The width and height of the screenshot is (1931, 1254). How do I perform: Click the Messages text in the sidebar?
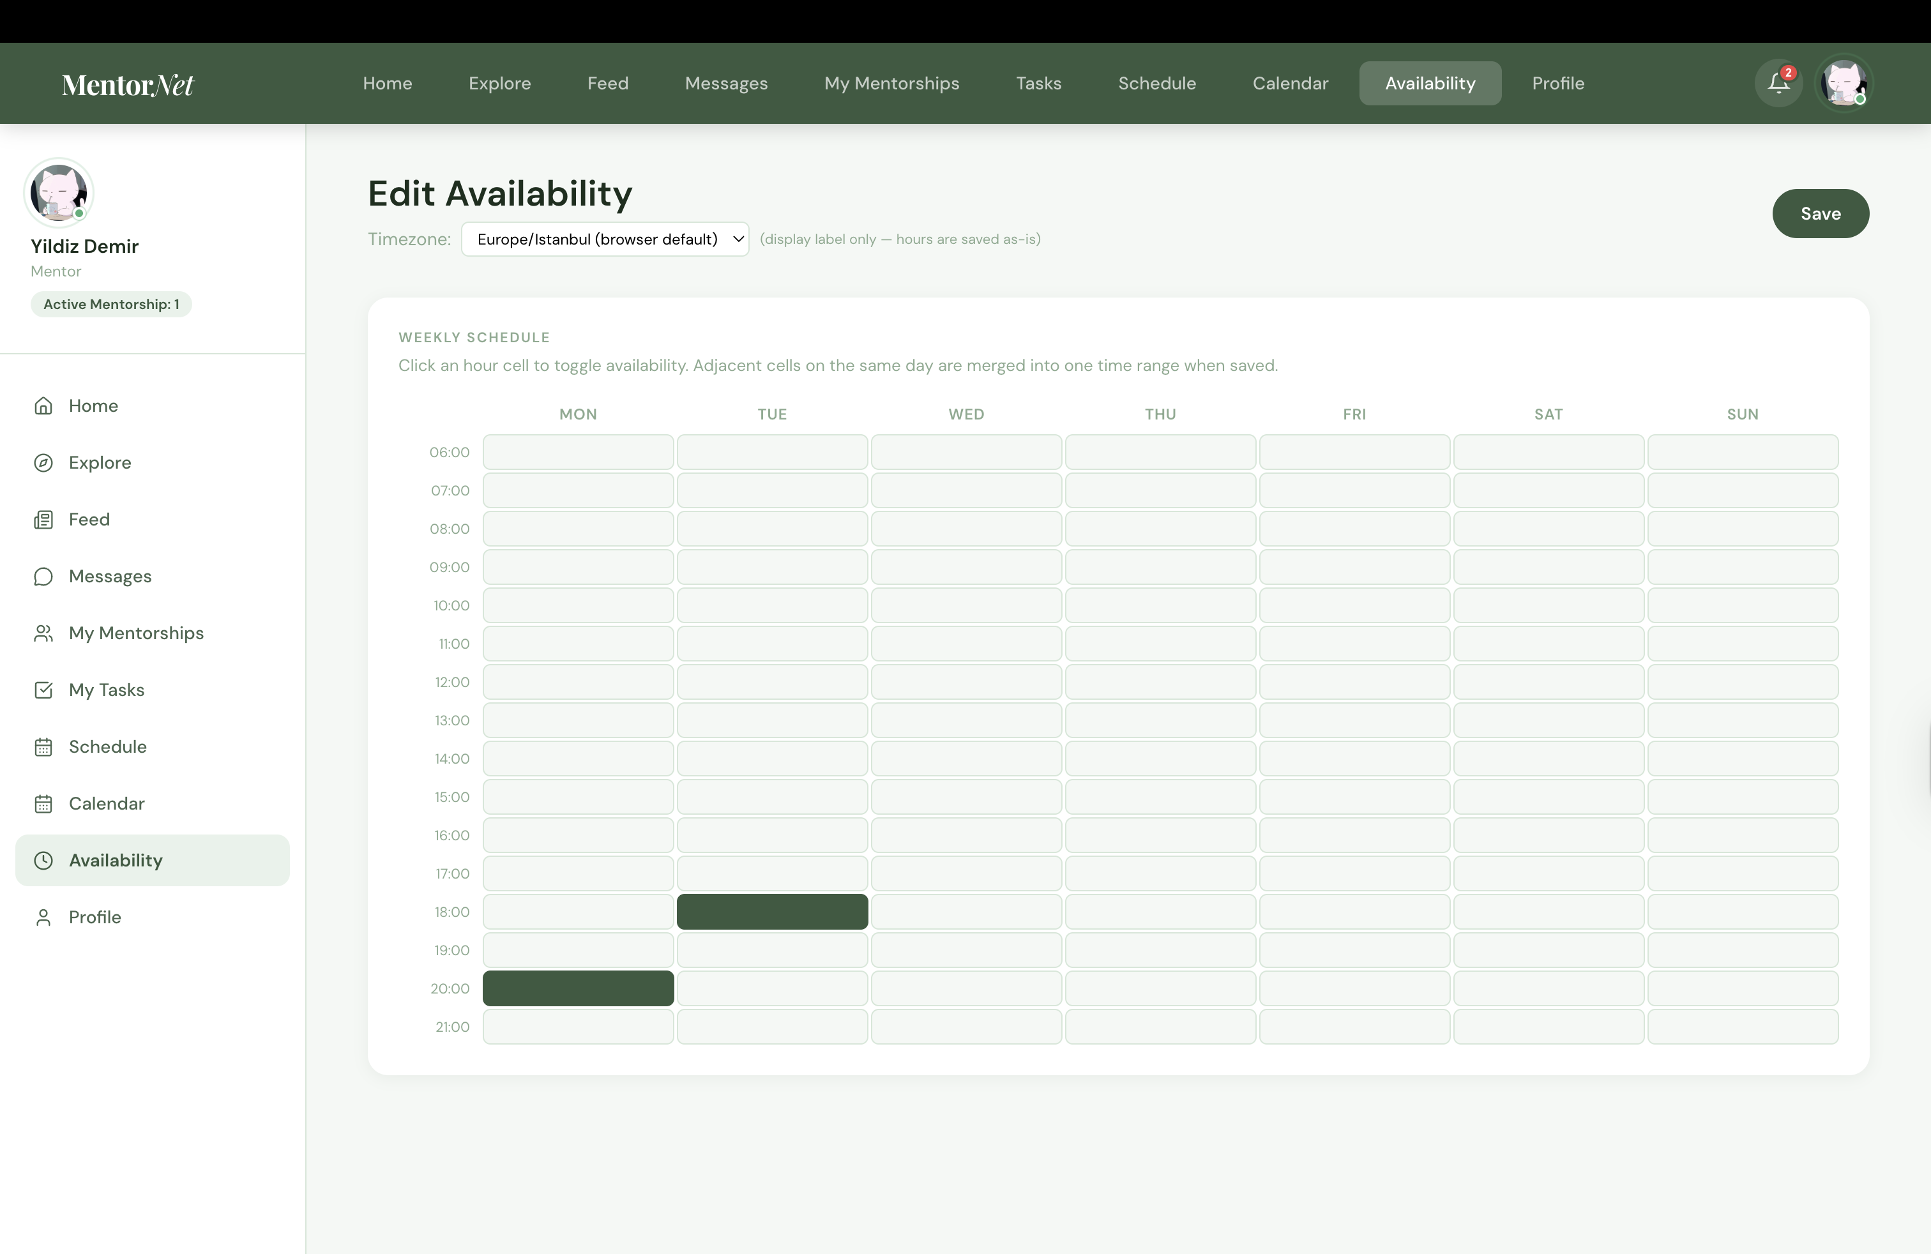(x=110, y=576)
